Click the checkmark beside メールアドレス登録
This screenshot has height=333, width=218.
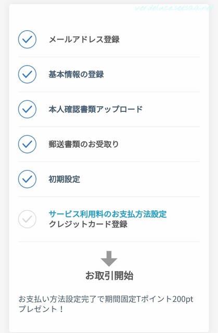pos(27,40)
